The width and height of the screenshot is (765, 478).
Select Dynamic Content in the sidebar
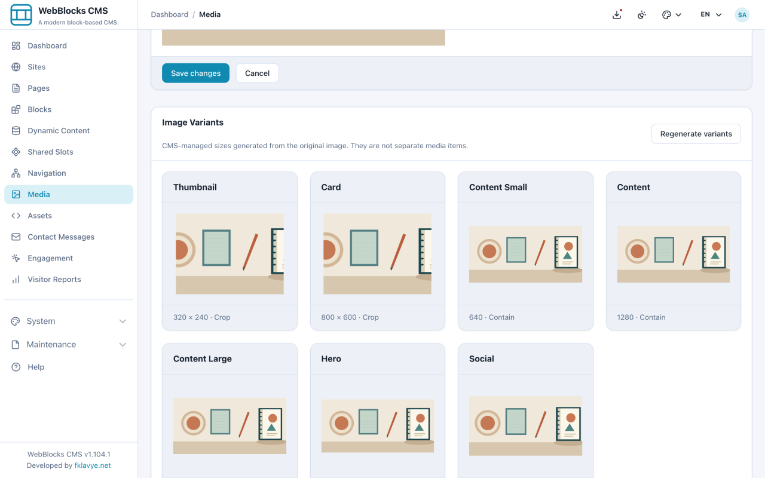pyautogui.click(x=69, y=131)
